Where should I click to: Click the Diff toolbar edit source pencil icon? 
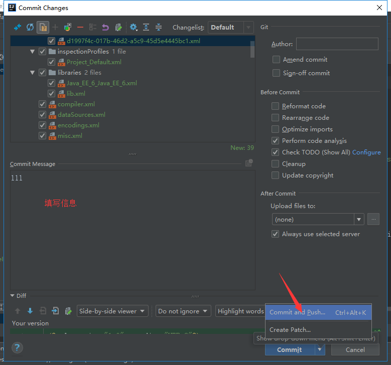pyautogui.click(x=68, y=311)
